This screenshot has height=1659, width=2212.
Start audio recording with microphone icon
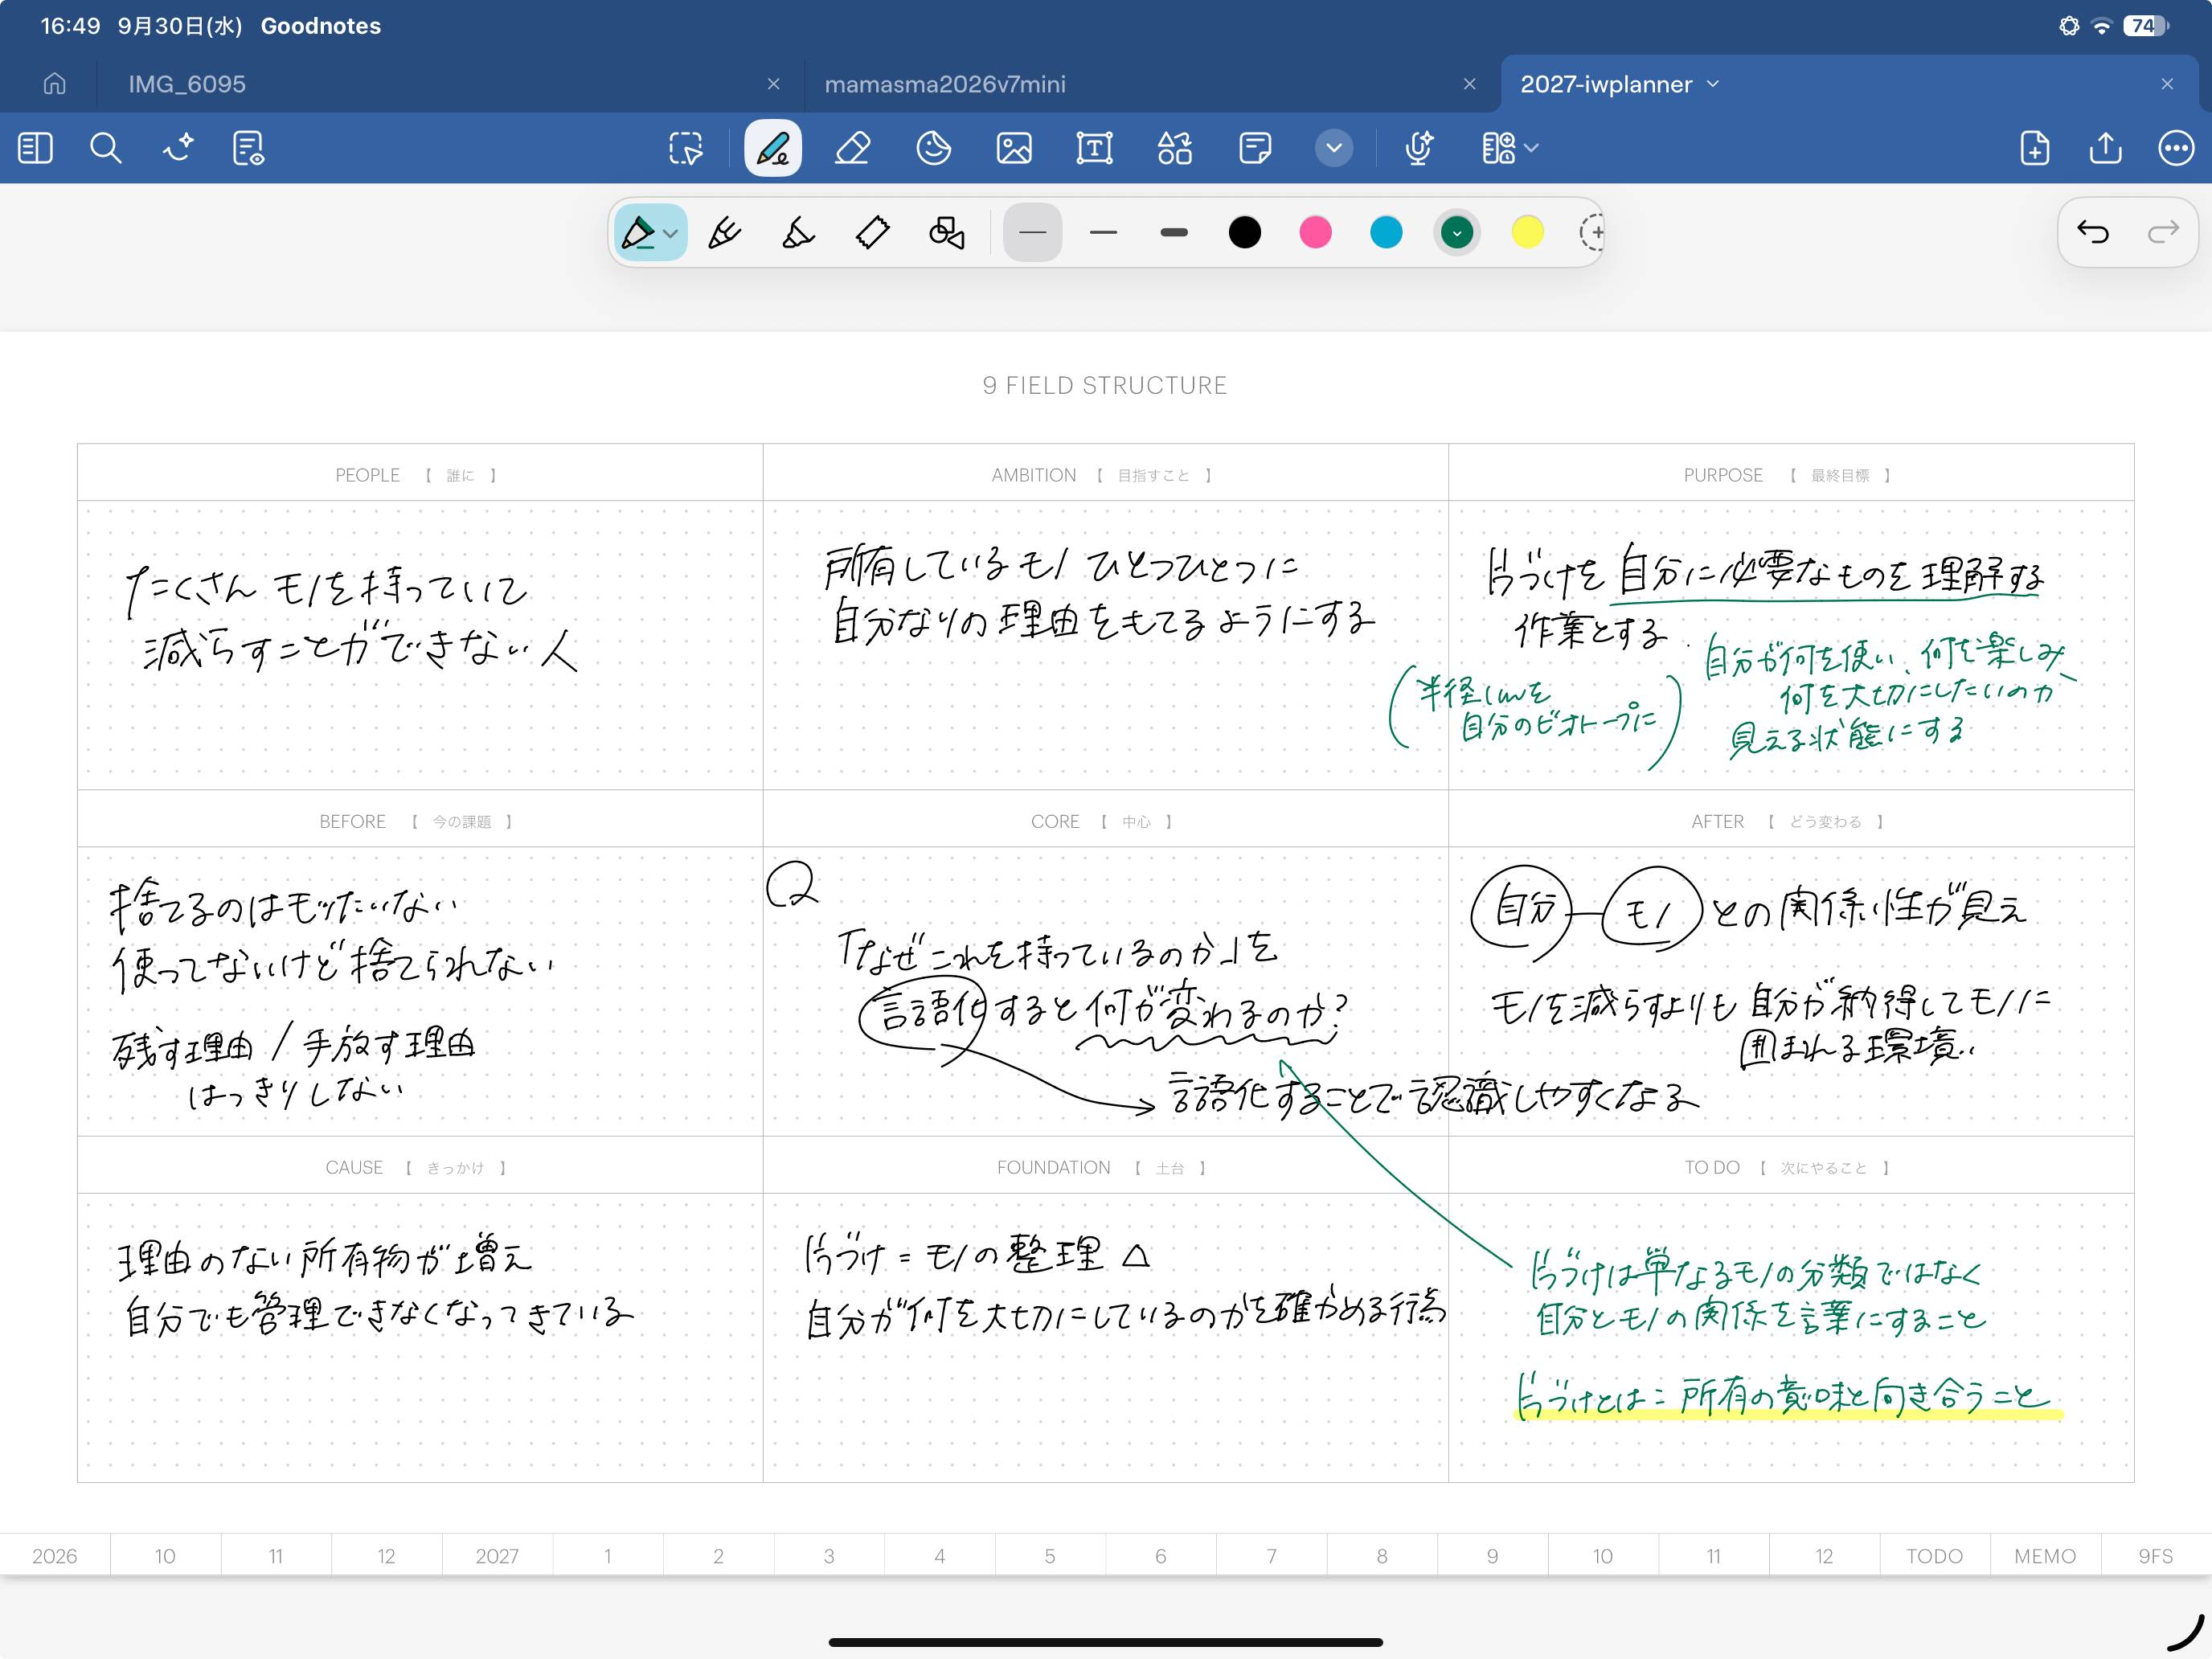point(1419,148)
